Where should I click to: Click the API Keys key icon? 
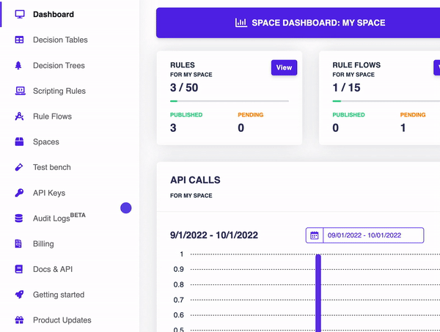point(19,193)
